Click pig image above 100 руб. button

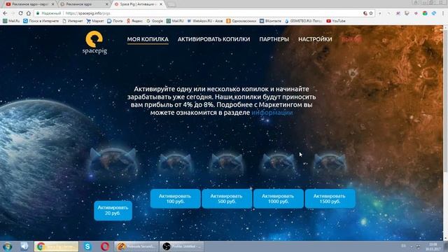[175, 163]
